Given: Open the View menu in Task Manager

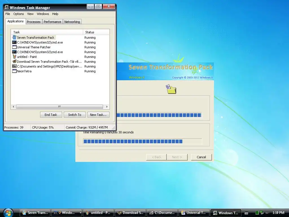Looking at the screenshot, I should 30,14.
